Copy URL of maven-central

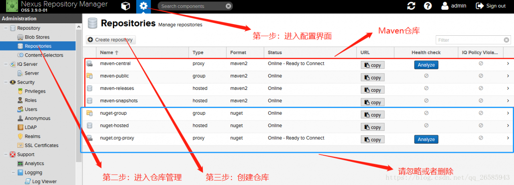click(x=373, y=65)
